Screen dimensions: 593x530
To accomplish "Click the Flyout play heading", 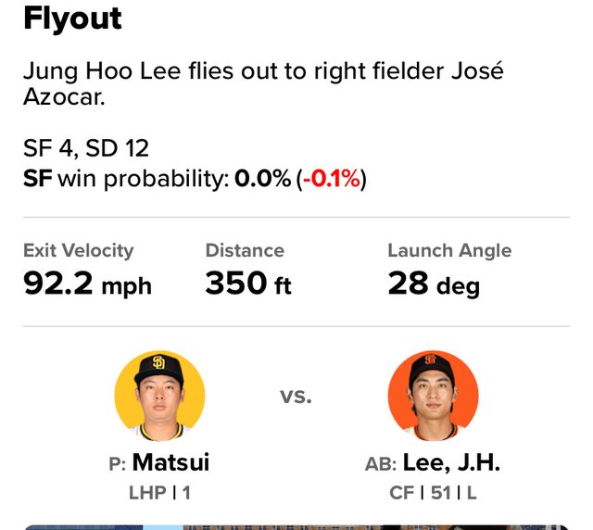I will pos(72,19).
